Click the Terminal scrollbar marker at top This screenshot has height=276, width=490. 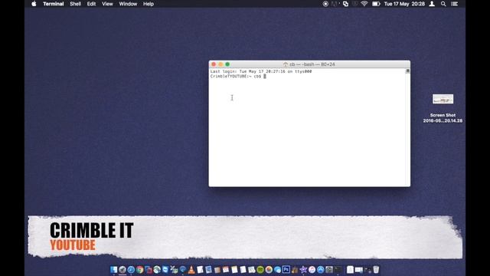click(407, 71)
